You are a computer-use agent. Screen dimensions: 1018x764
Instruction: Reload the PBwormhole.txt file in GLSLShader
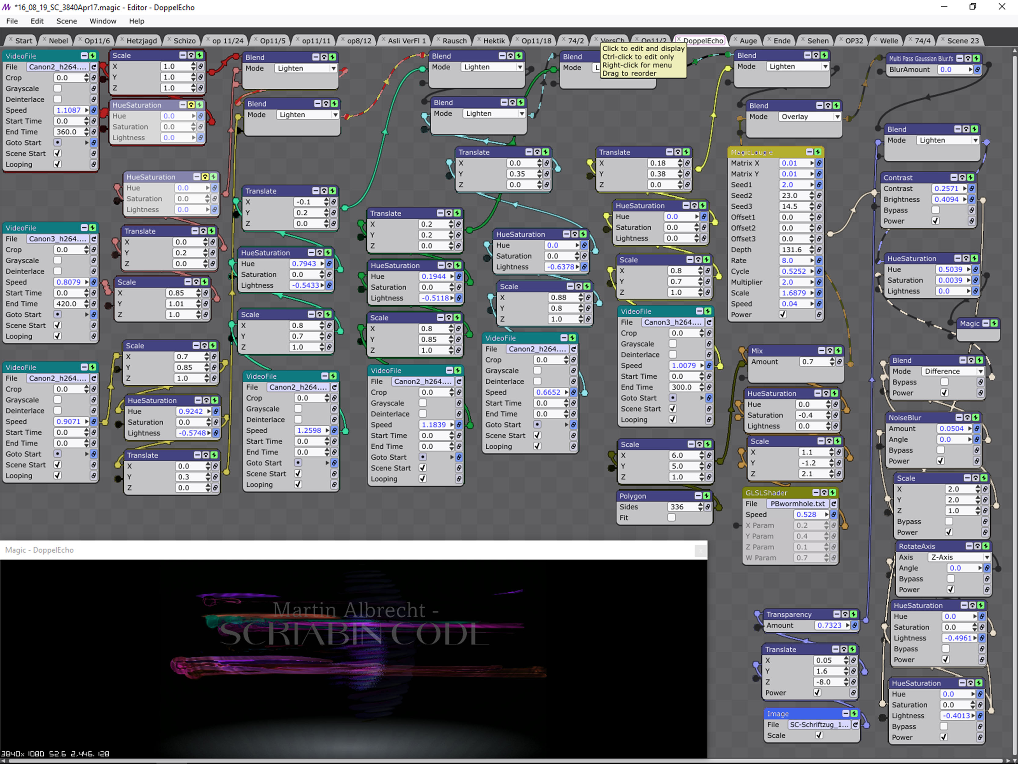tap(834, 504)
